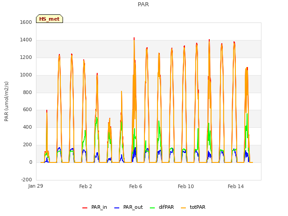Click the Jan 29 x-axis tick label

tap(36, 186)
